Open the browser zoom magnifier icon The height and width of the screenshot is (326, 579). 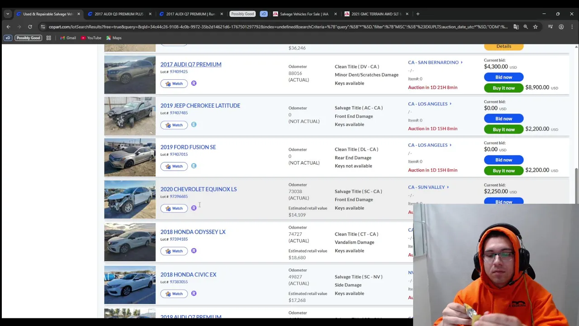pos(526,27)
